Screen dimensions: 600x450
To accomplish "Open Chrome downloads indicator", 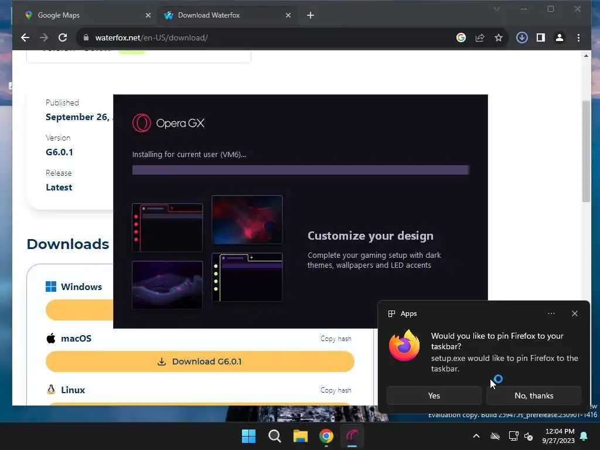I will tap(522, 37).
